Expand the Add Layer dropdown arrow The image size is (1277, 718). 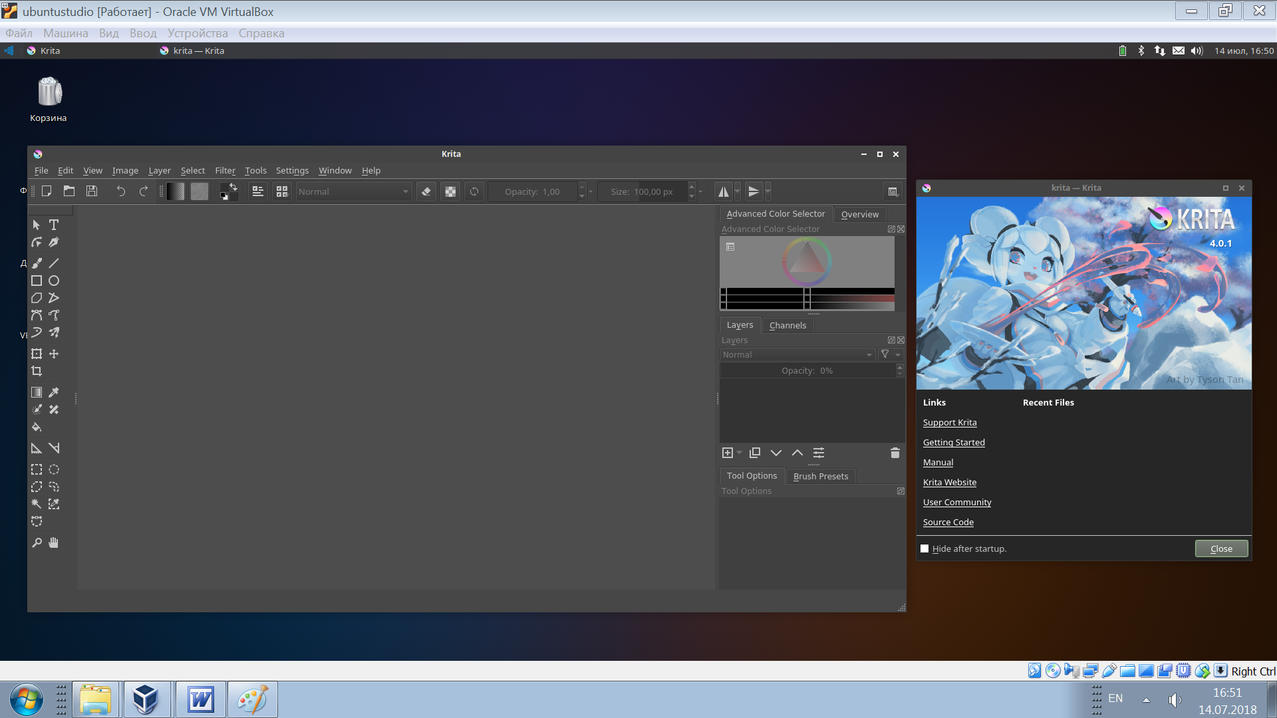click(739, 453)
